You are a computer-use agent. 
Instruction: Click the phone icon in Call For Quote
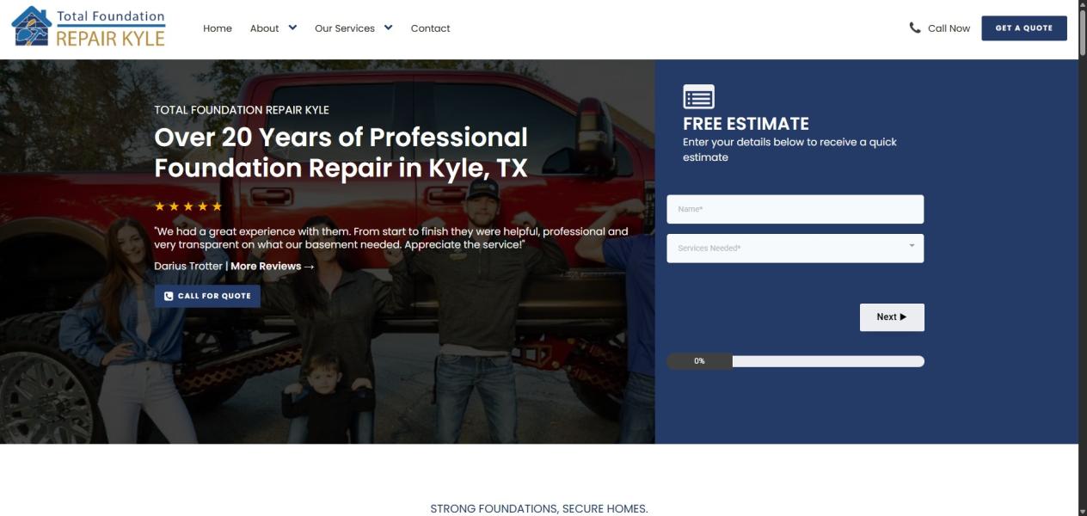[x=169, y=296]
